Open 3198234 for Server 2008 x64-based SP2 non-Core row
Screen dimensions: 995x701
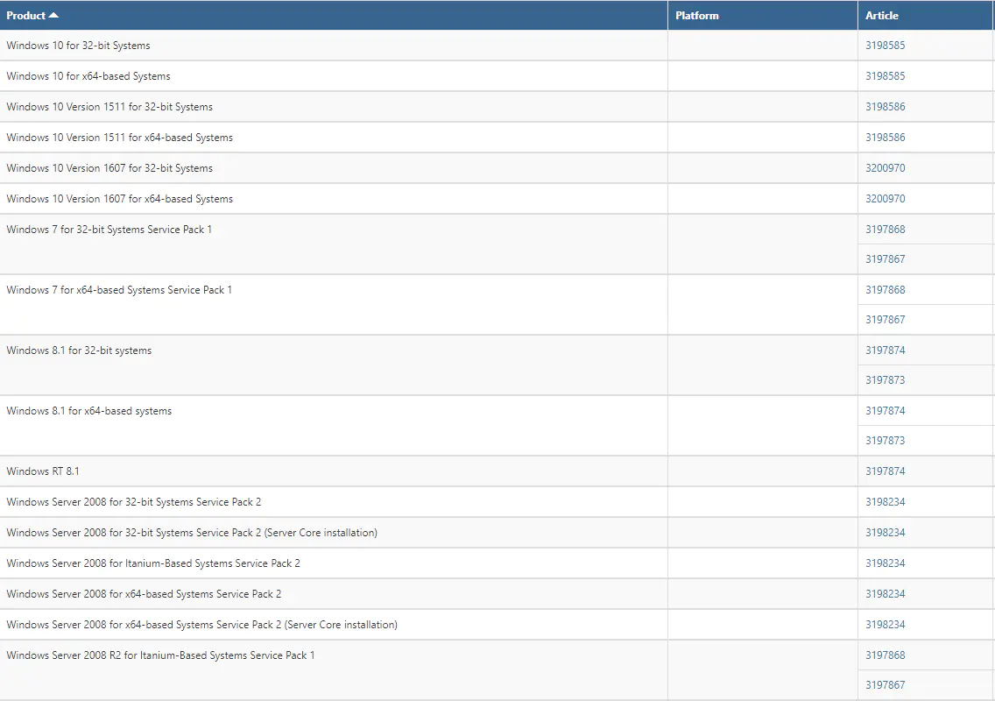point(886,594)
